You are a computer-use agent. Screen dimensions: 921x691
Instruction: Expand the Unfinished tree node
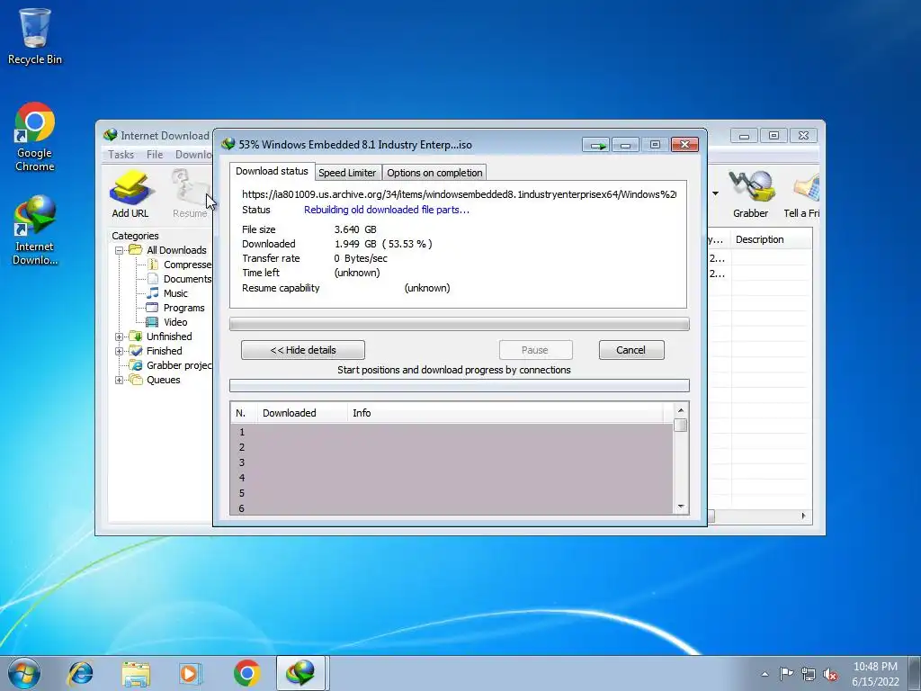(120, 337)
